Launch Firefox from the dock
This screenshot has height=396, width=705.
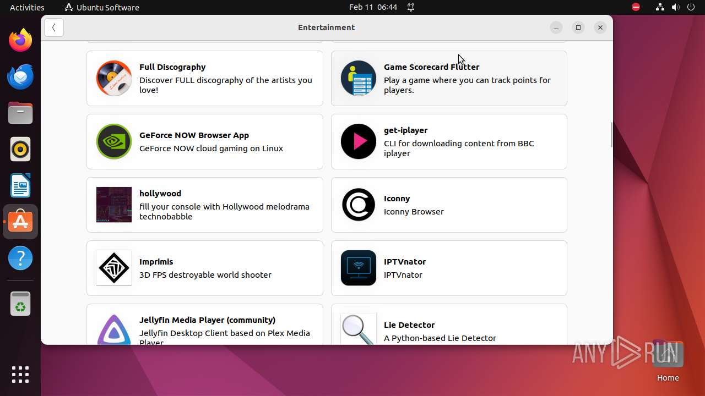(20, 40)
